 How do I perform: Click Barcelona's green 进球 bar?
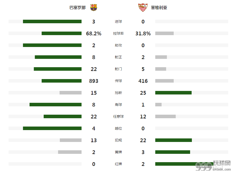[x=52, y=21]
